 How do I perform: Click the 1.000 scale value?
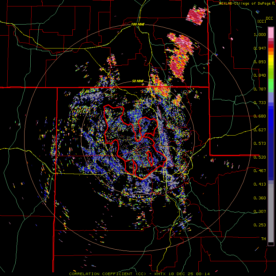260,34
